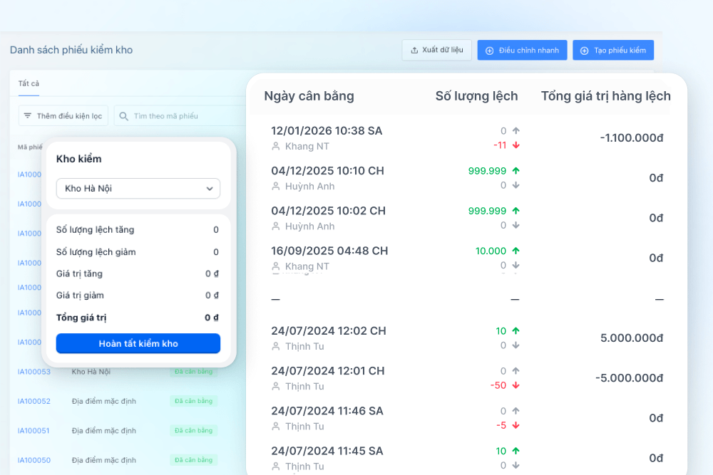
Task: Click the filter icon beside Thêm điều kiện lọc
Action: pyautogui.click(x=28, y=116)
